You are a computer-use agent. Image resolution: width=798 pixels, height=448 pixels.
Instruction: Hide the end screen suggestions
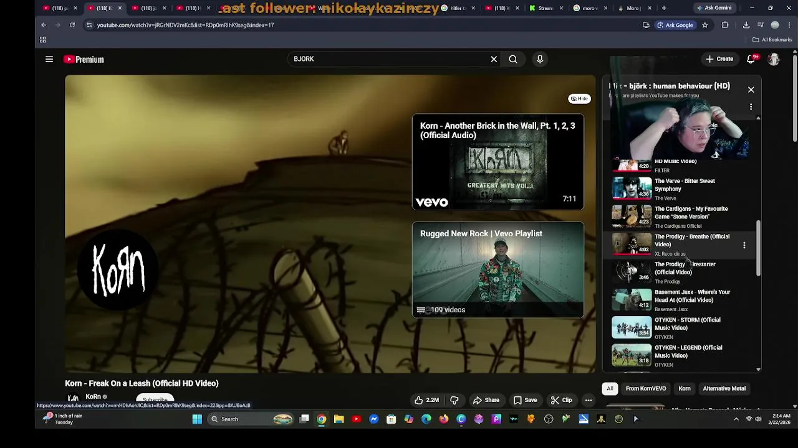coord(579,98)
